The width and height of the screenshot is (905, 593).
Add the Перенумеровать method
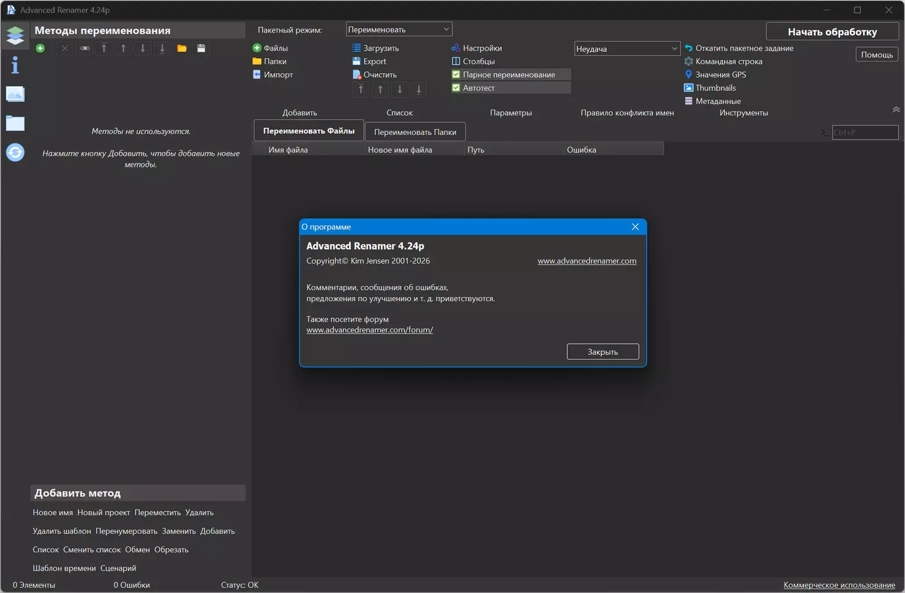click(126, 531)
